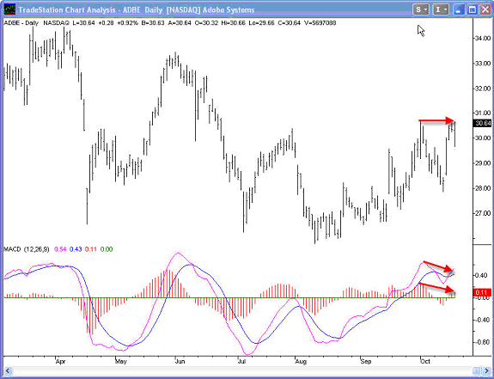Click the 'Aug' date axis label

click(301, 361)
